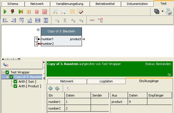Click the left arrow on the vertical splitter
Viewport: 174px width, 113px height.
coord(44,78)
